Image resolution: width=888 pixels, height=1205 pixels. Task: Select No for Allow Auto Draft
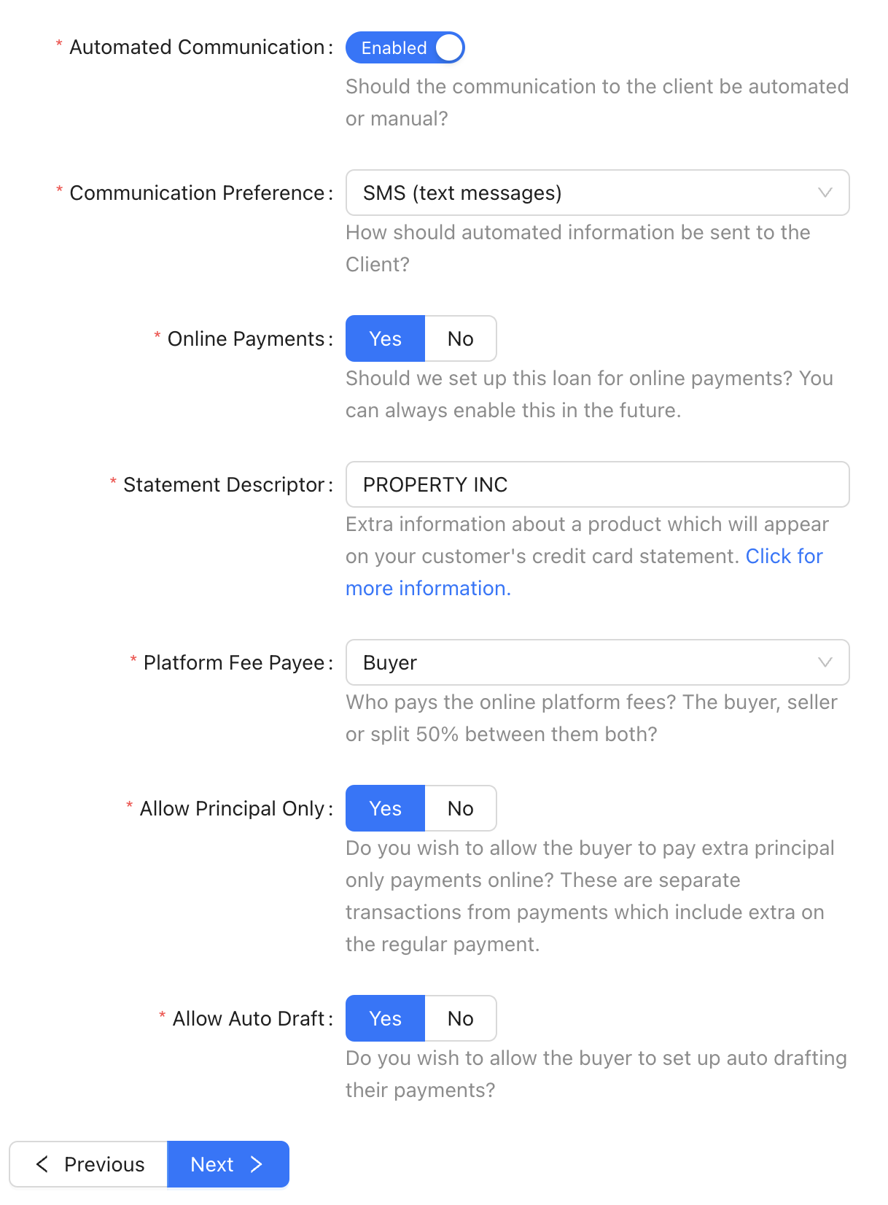coord(460,1018)
